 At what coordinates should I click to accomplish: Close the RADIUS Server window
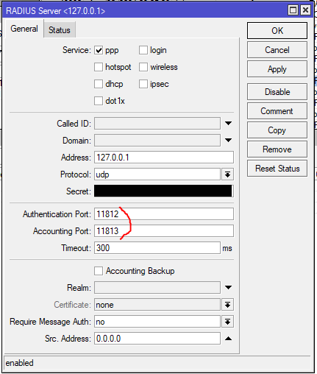[x=305, y=10]
